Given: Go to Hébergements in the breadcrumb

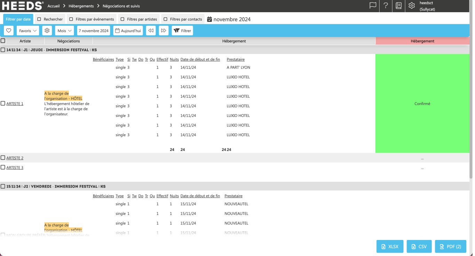Looking at the screenshot, I should [x=81, y=6].
